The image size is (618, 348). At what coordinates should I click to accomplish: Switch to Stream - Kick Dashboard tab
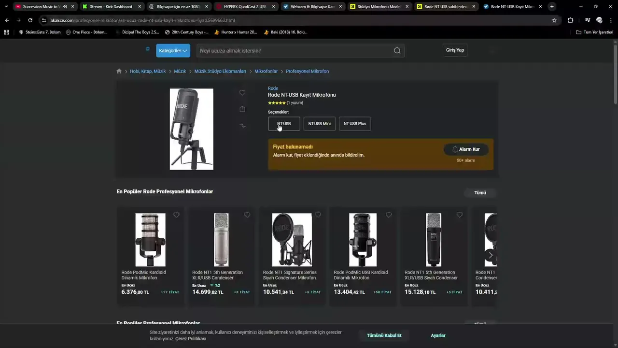click(111, 7)
